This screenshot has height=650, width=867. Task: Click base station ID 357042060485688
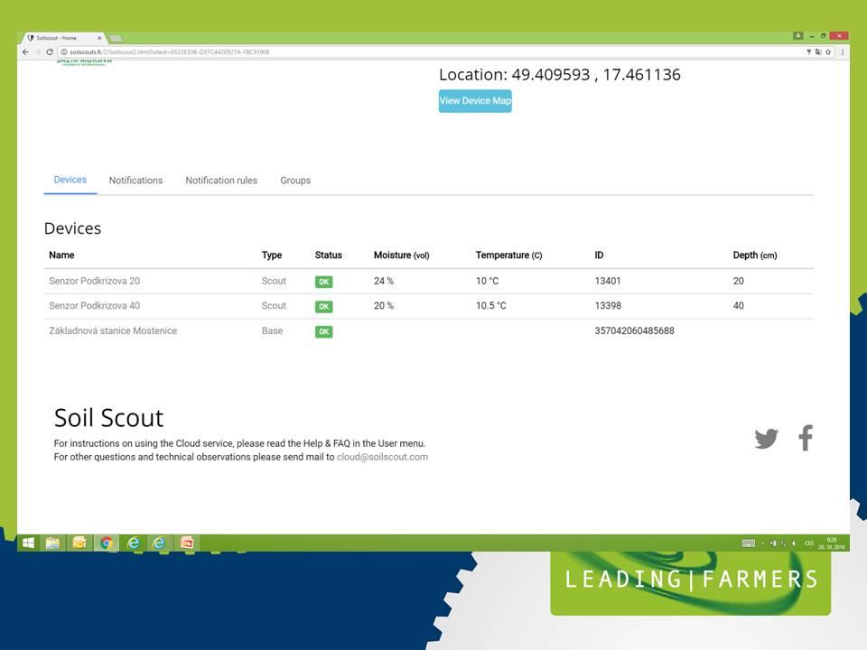pos(634,330)
